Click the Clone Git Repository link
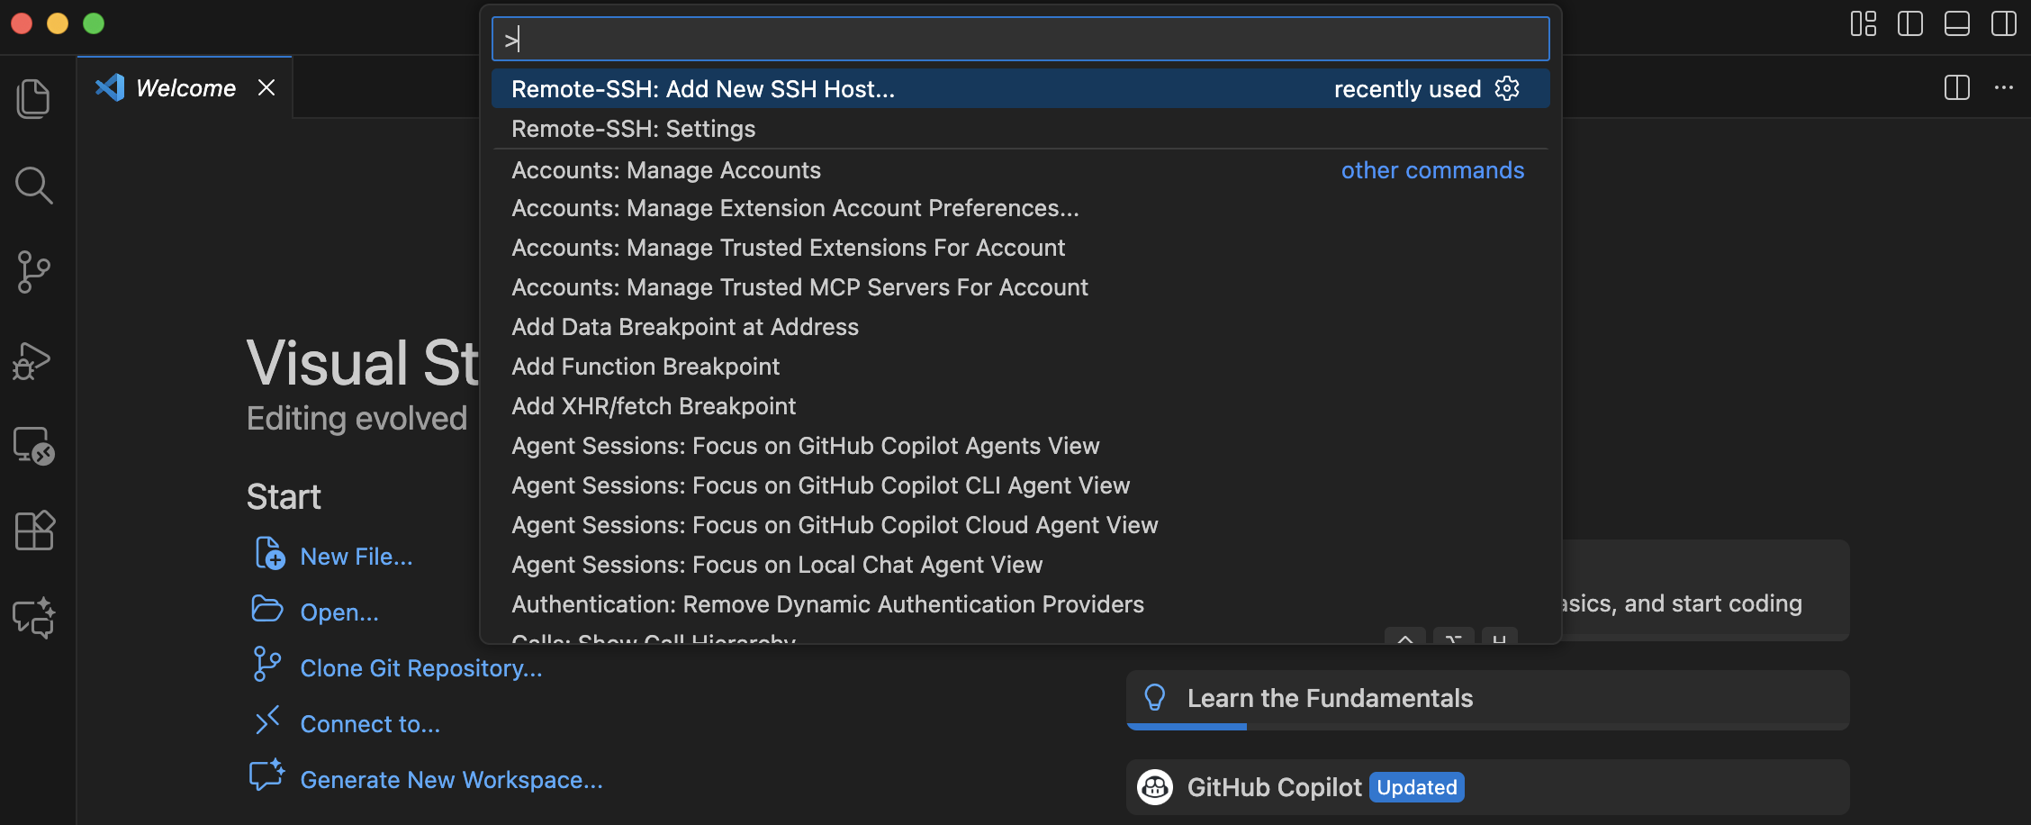 click(x=420, y=668)
